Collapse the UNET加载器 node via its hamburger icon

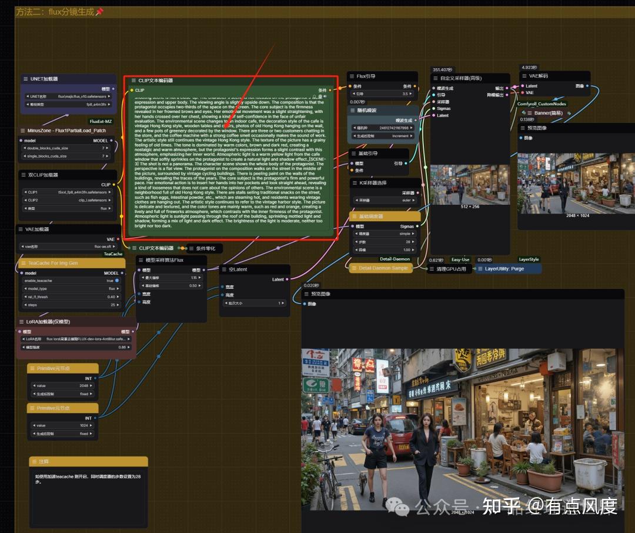[25, 79]
